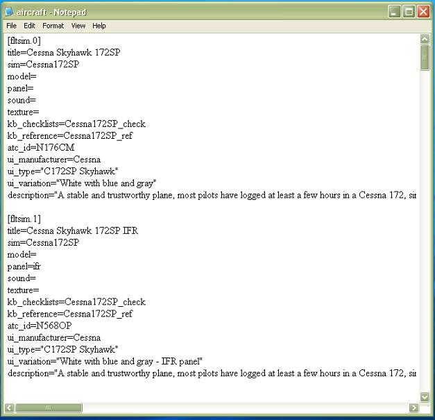Viewport: 435px width, 420px height.
Task: Place cursor on the panel=ifr line
Action: tap(24, 267)
